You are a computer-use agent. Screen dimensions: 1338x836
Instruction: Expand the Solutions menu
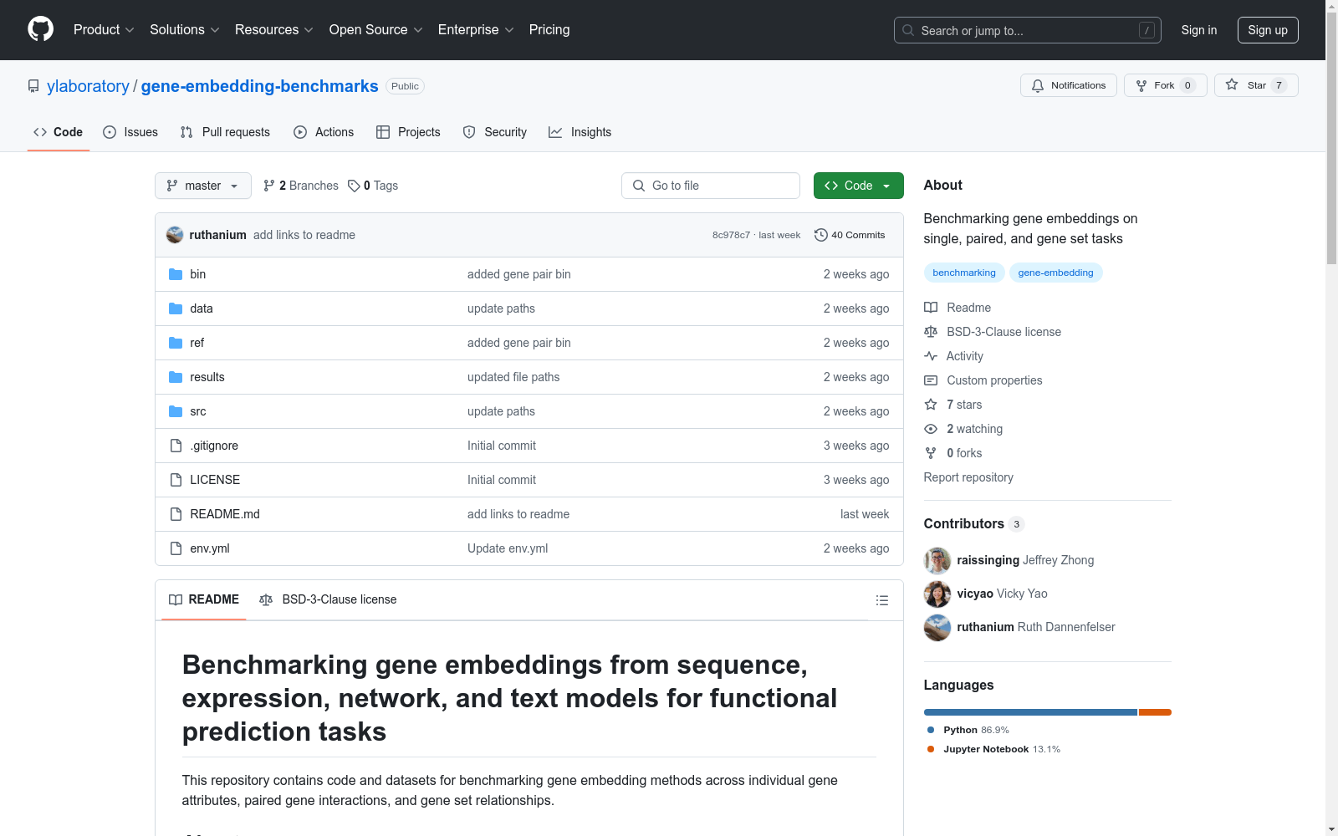click(x=185, y=29)
